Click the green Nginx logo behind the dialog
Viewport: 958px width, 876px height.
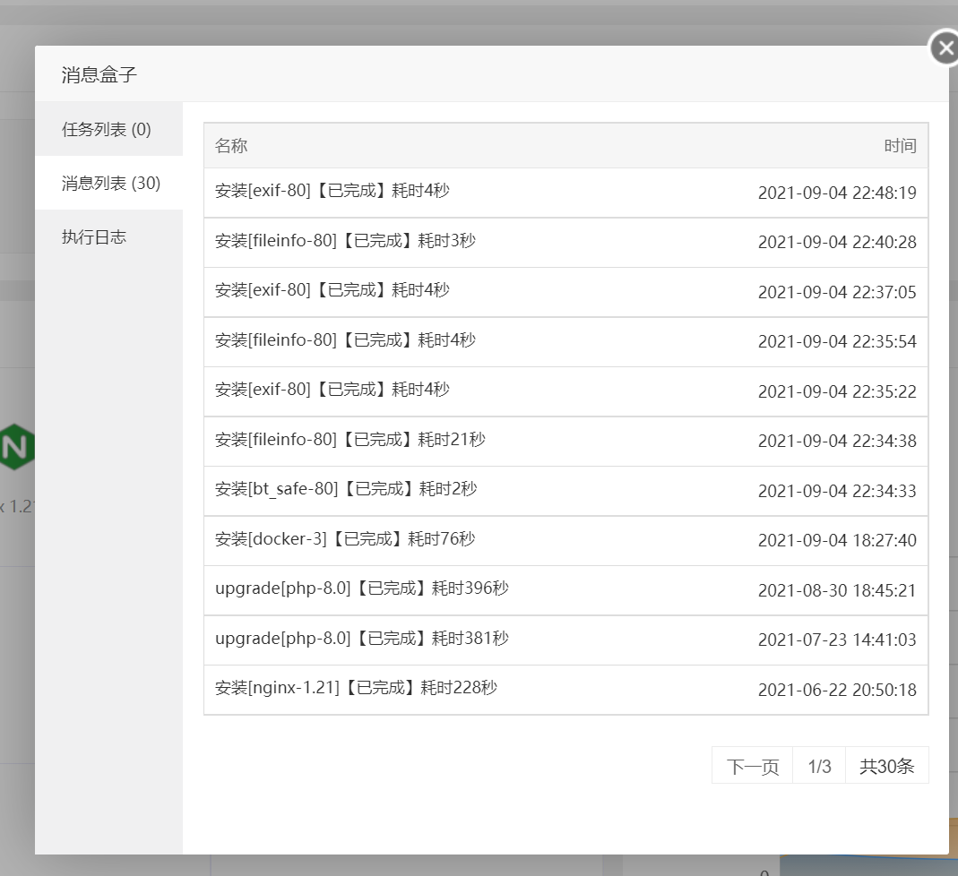16,447
